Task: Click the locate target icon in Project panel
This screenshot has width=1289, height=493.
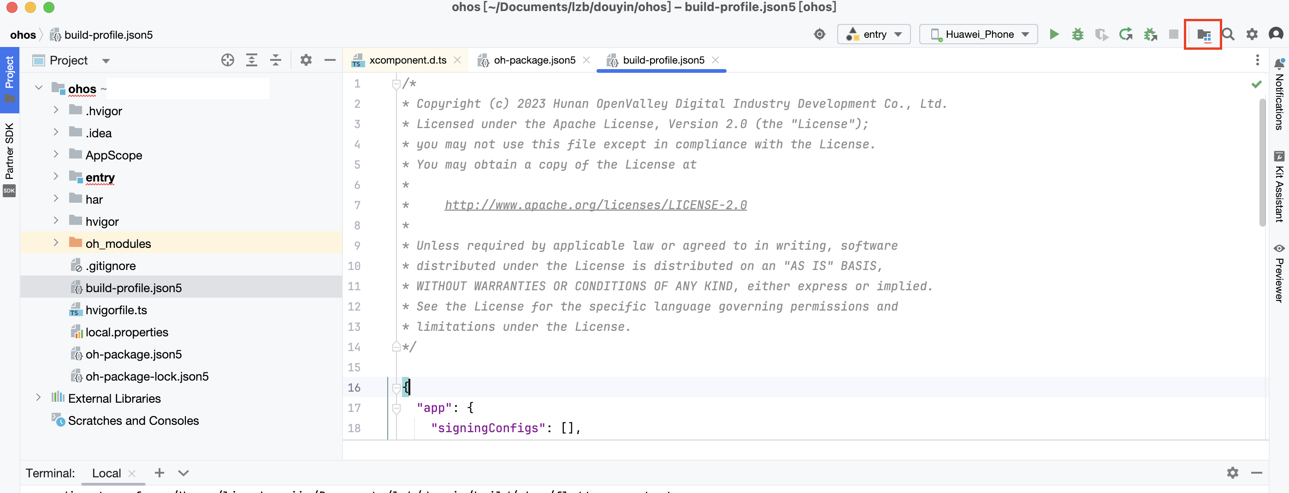Action: (x=228, y=60)
